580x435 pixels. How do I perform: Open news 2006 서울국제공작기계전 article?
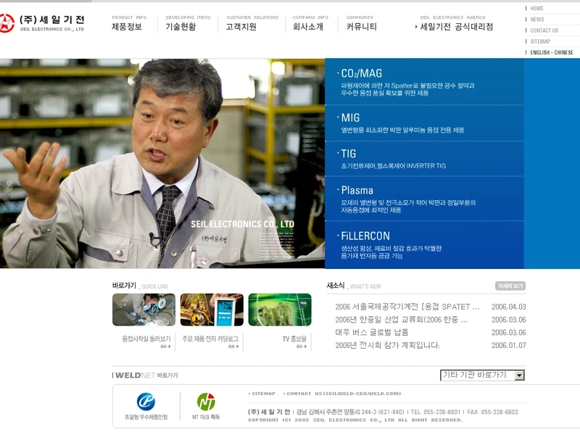click(407, 307)
